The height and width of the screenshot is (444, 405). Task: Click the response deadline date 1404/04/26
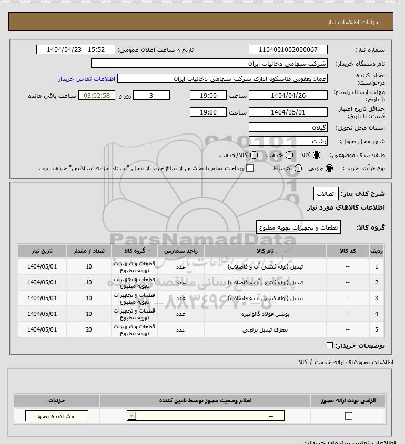288,96
